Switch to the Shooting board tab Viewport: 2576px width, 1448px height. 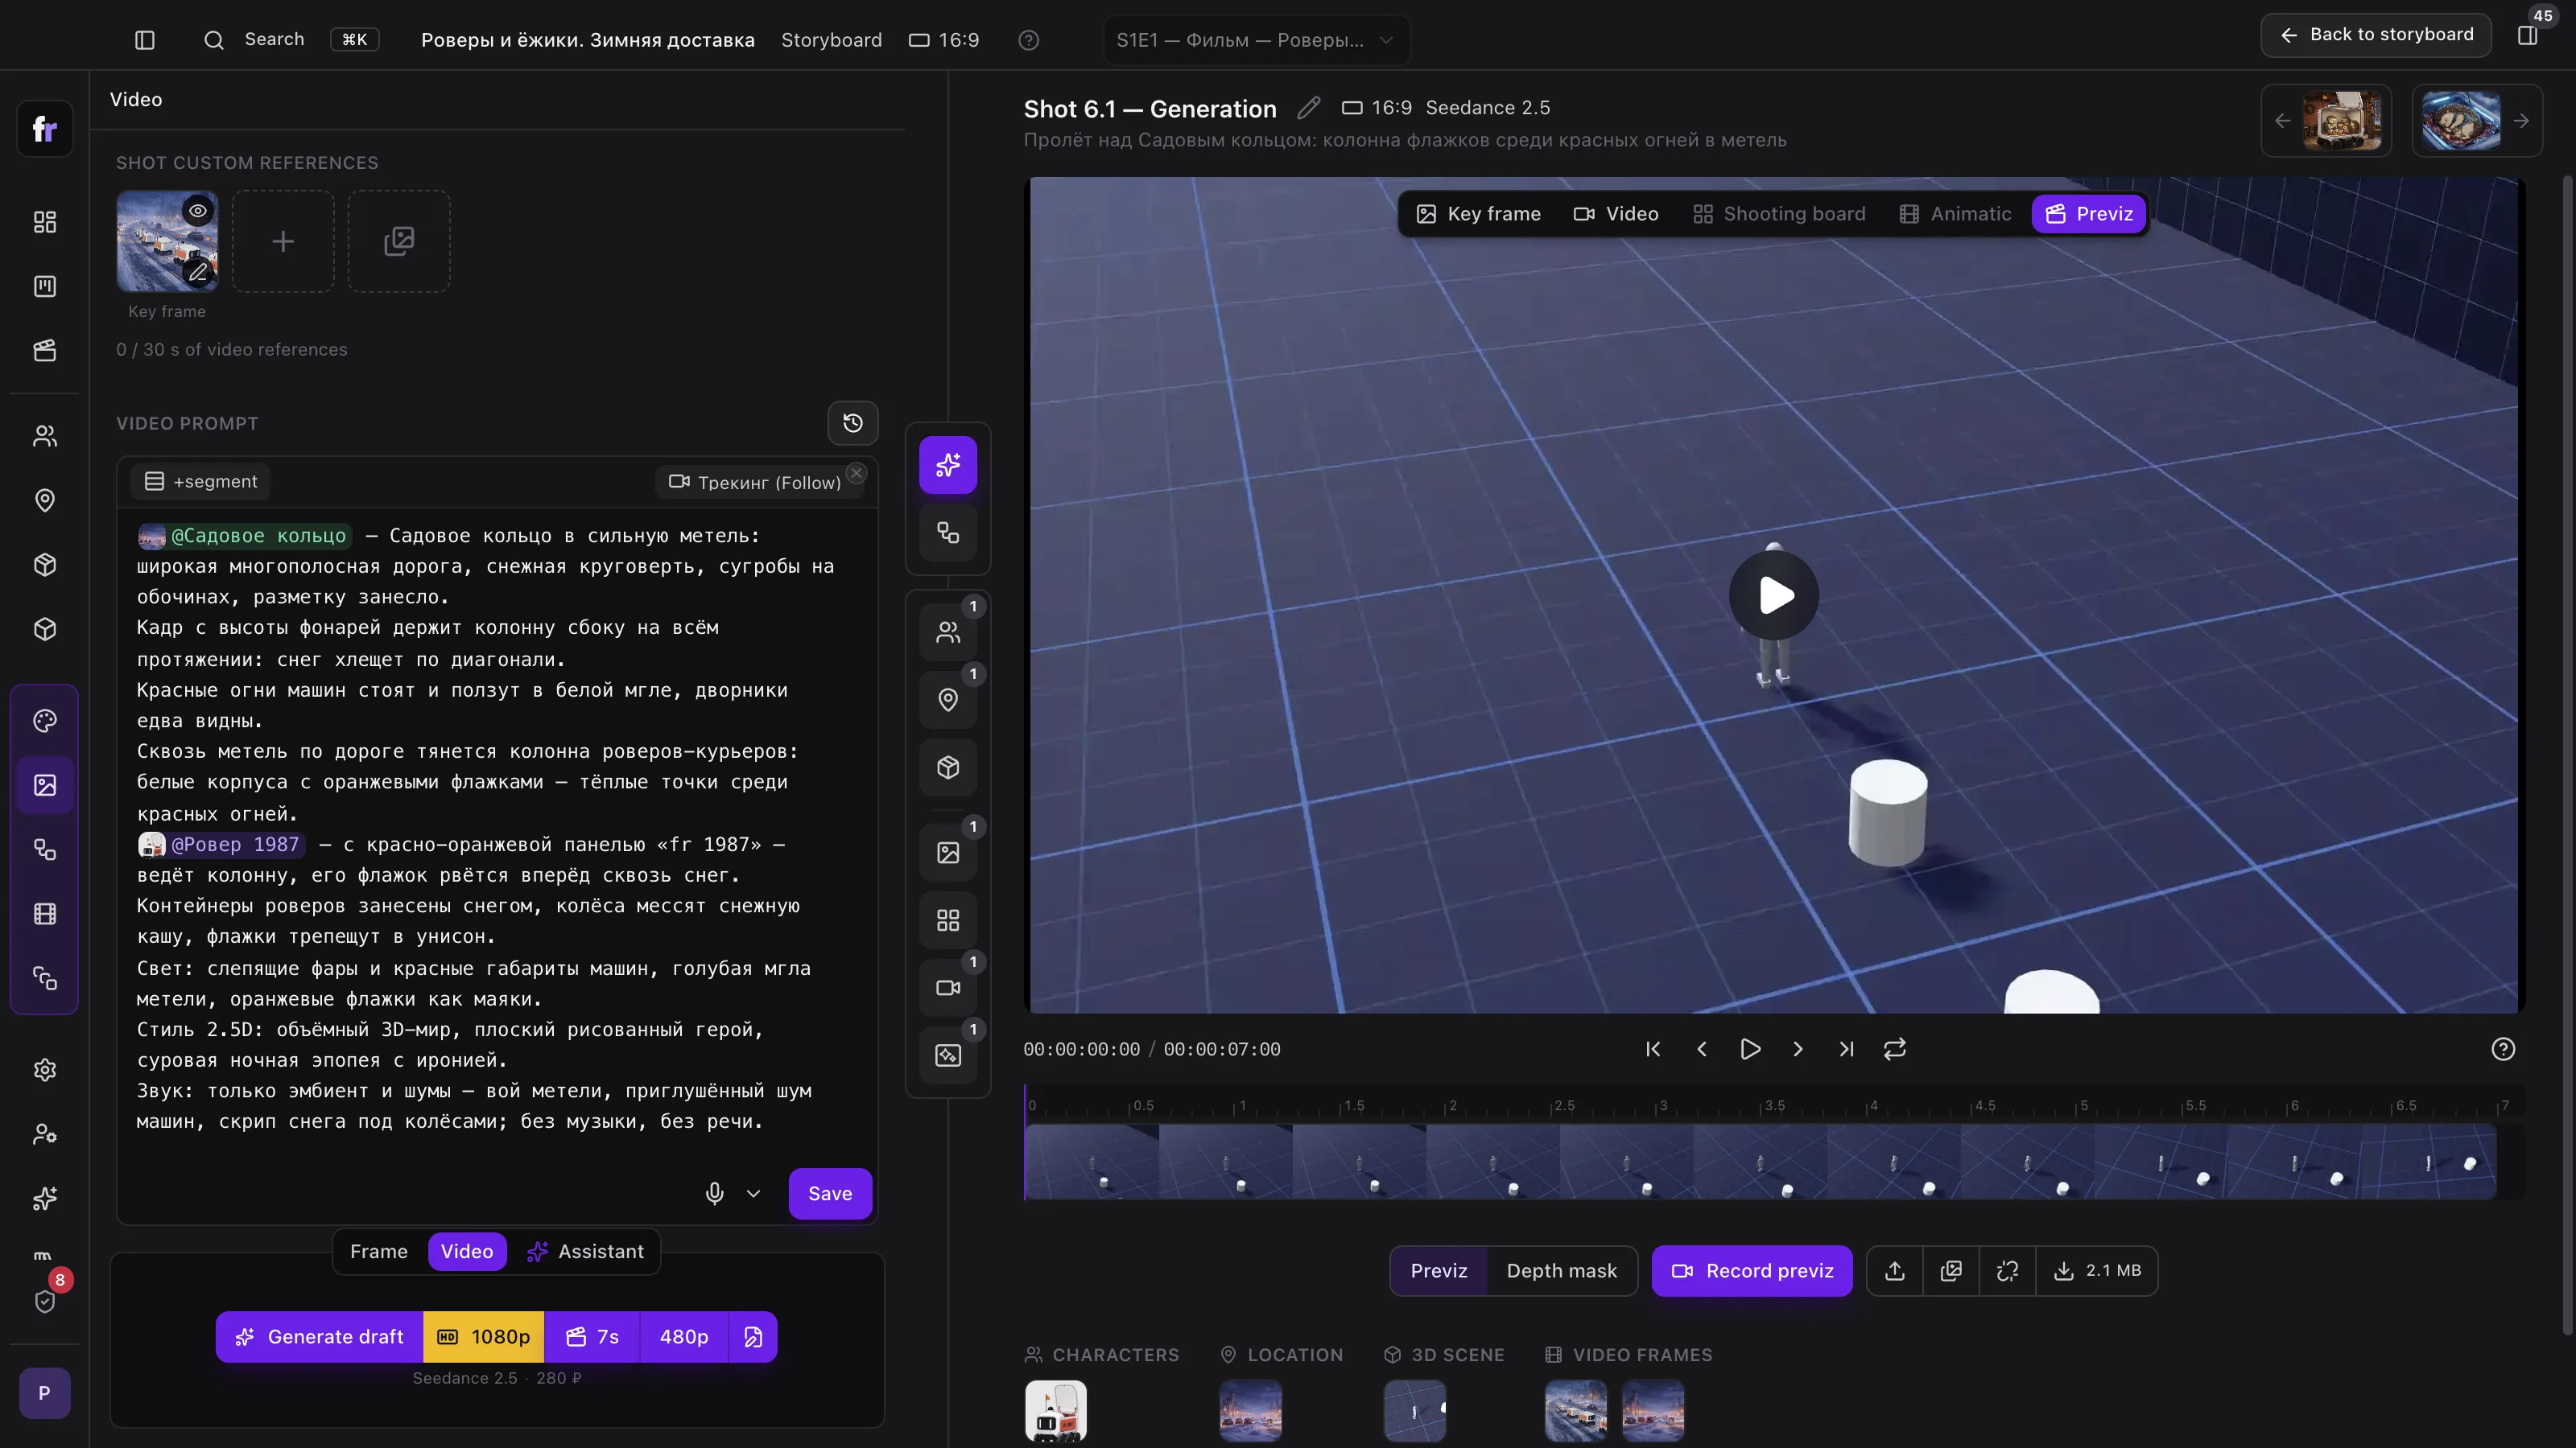[x=1779, y=214]
